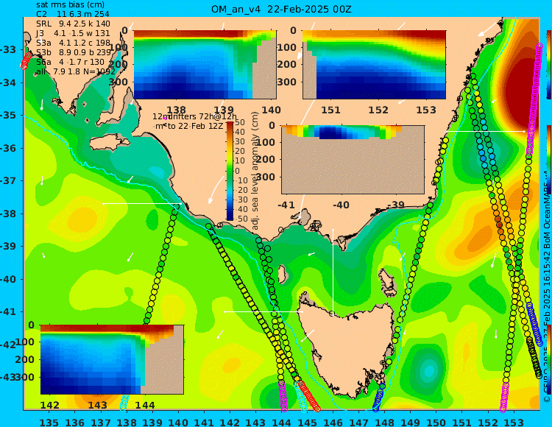Click the red circle cluster near latitude -33.5
The image size is (552, 427).
[x=26, y=60]
